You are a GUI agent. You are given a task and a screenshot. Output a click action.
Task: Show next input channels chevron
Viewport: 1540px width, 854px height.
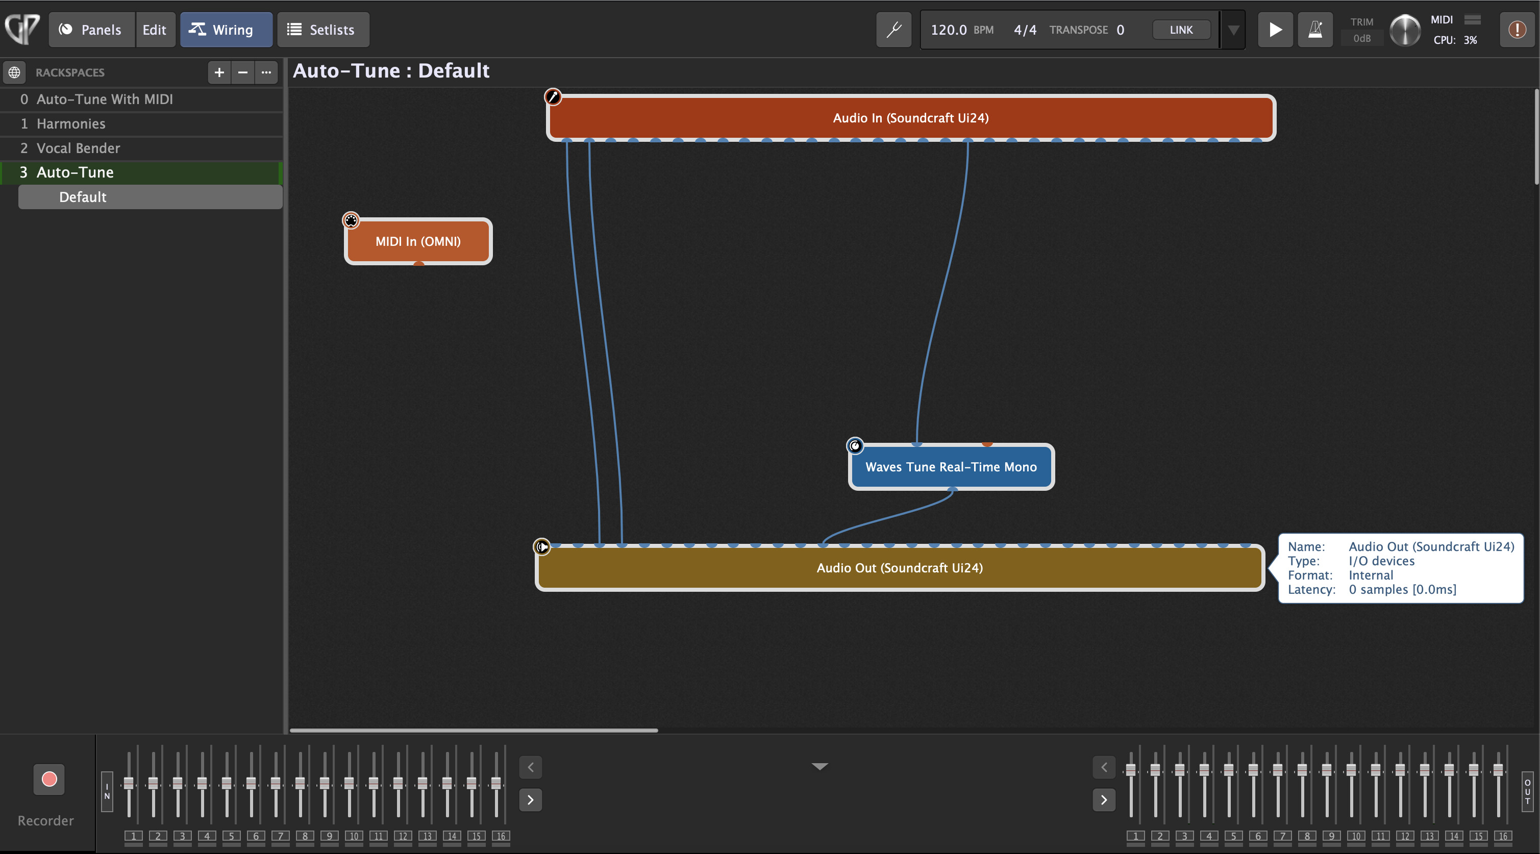click(530, 799)
